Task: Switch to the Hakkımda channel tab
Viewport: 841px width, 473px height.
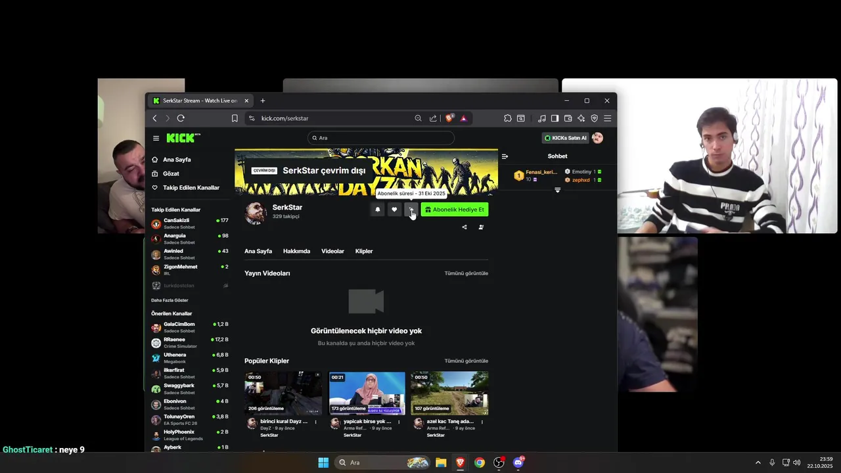Action: (x=296, y=251)
